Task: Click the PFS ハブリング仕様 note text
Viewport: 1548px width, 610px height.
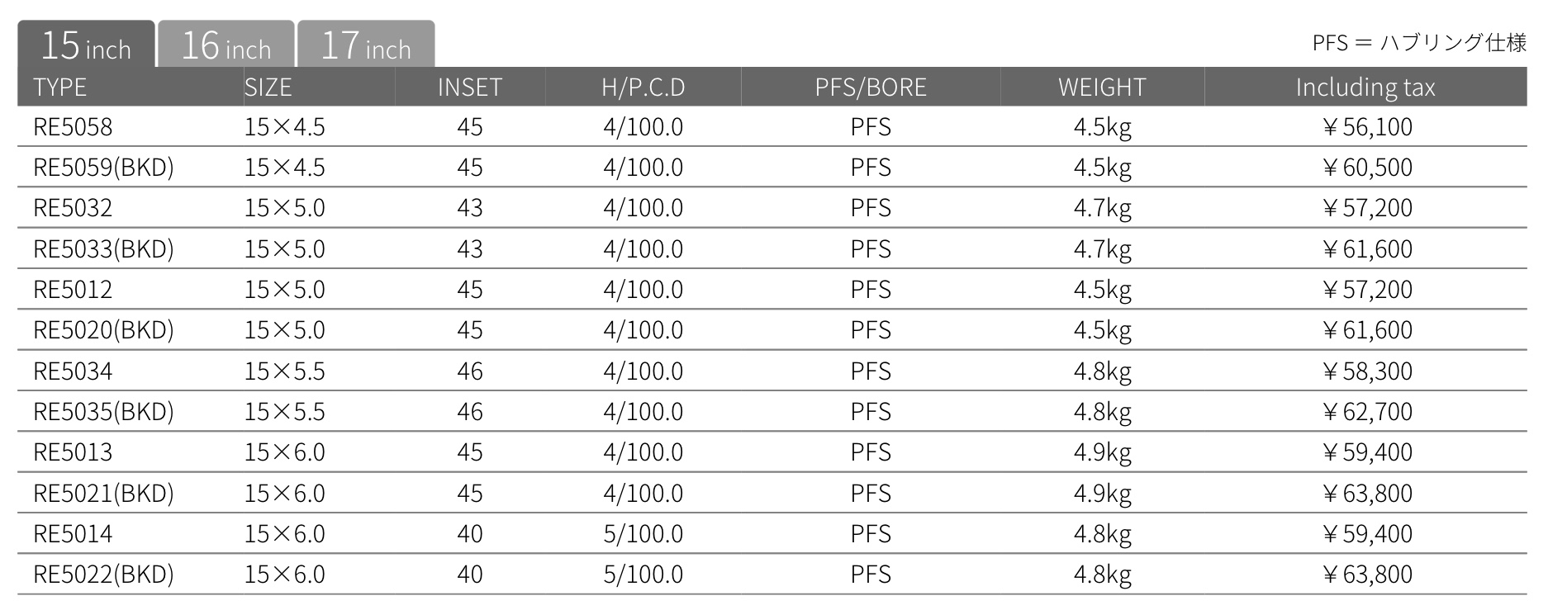Action: pyautogui.click(x=1419, y=43)
